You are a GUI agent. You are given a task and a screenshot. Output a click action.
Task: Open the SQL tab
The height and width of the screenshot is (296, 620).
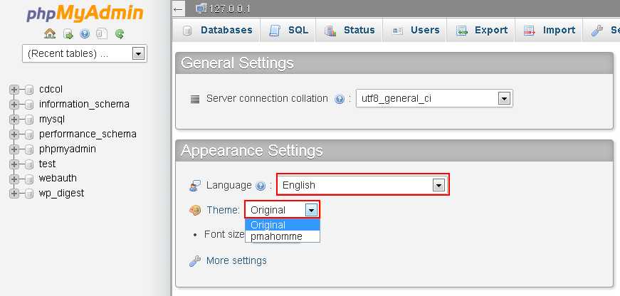tap(288, 30)
